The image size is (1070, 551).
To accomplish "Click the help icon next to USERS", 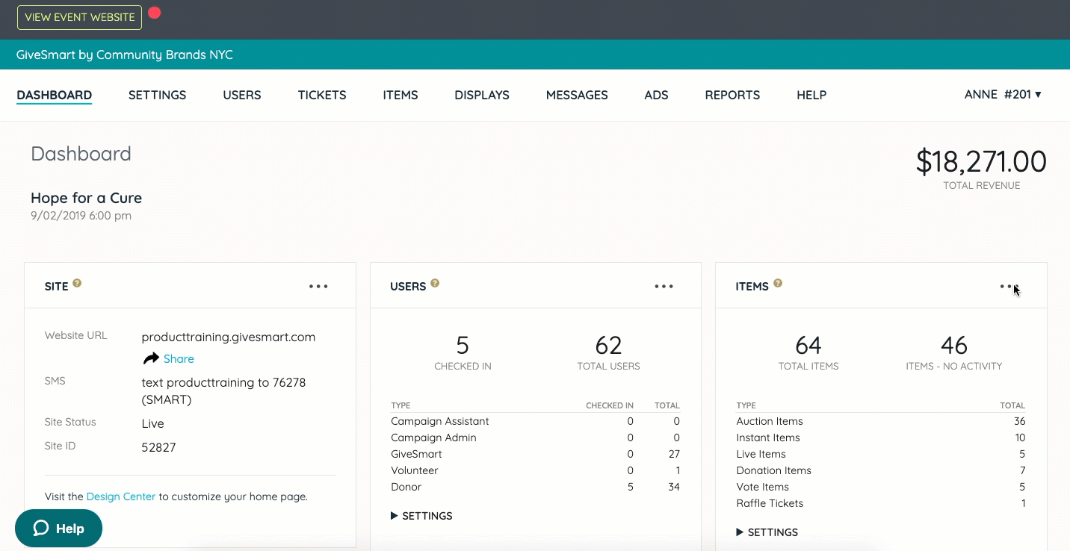I will pyautogui.click(x=435, y=284).
